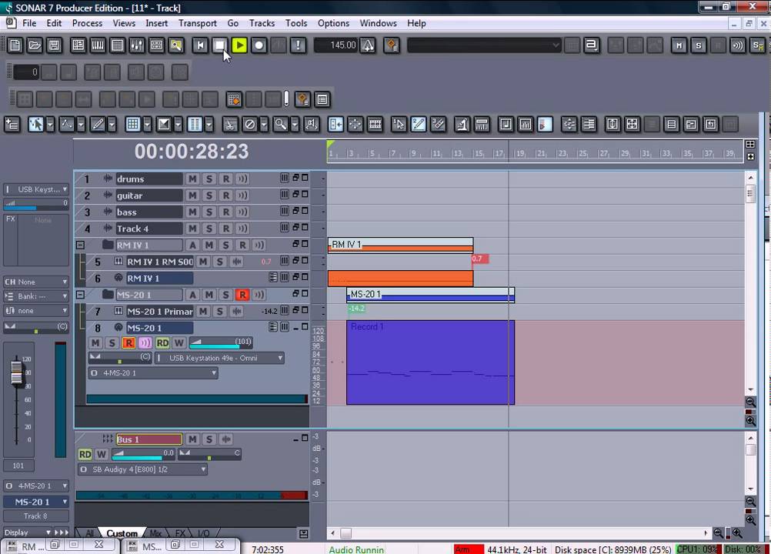Image resolution: width=771 pixels, height=554 pixels.
Task: Click the Snap to Grid icon
Action: pyautogui.click(x=133, y=125)
